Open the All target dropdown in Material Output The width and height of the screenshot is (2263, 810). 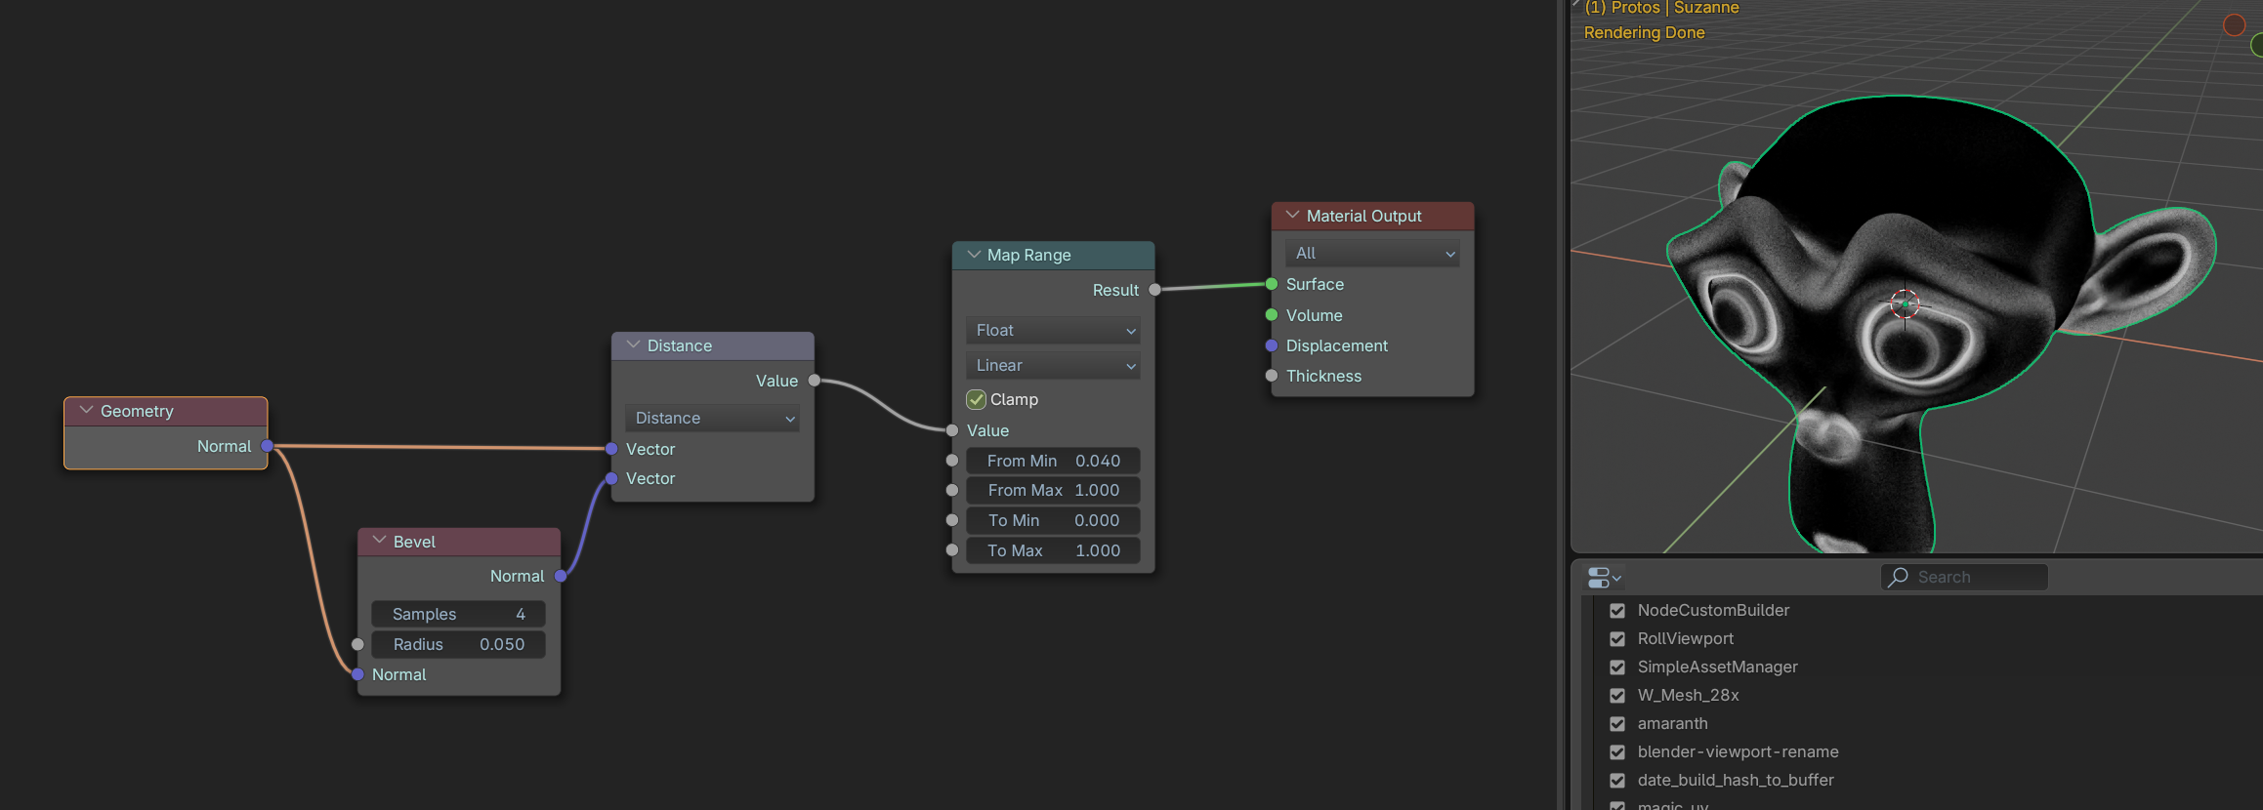[1372, 253]
